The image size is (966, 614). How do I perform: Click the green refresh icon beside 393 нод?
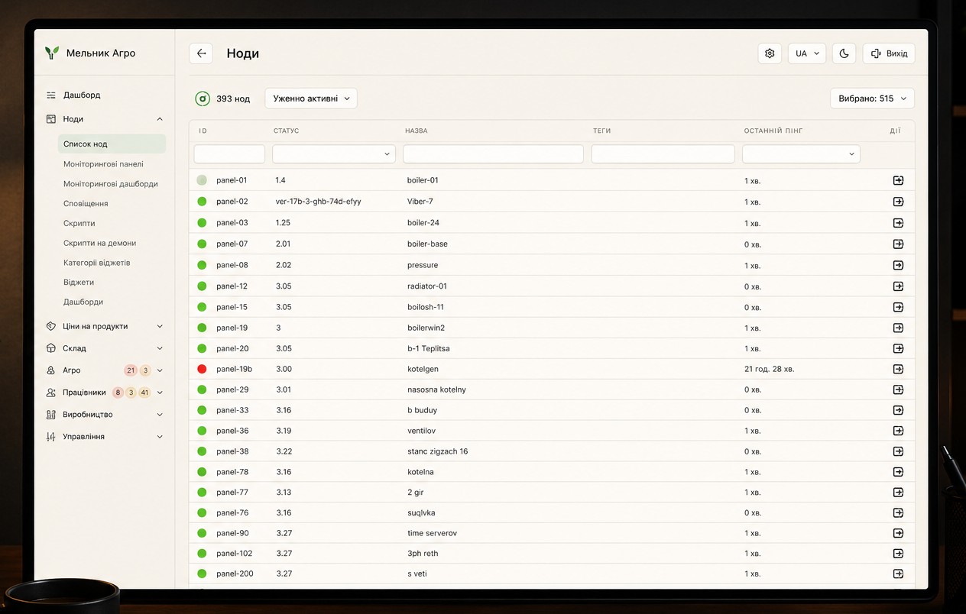[203, 99]
